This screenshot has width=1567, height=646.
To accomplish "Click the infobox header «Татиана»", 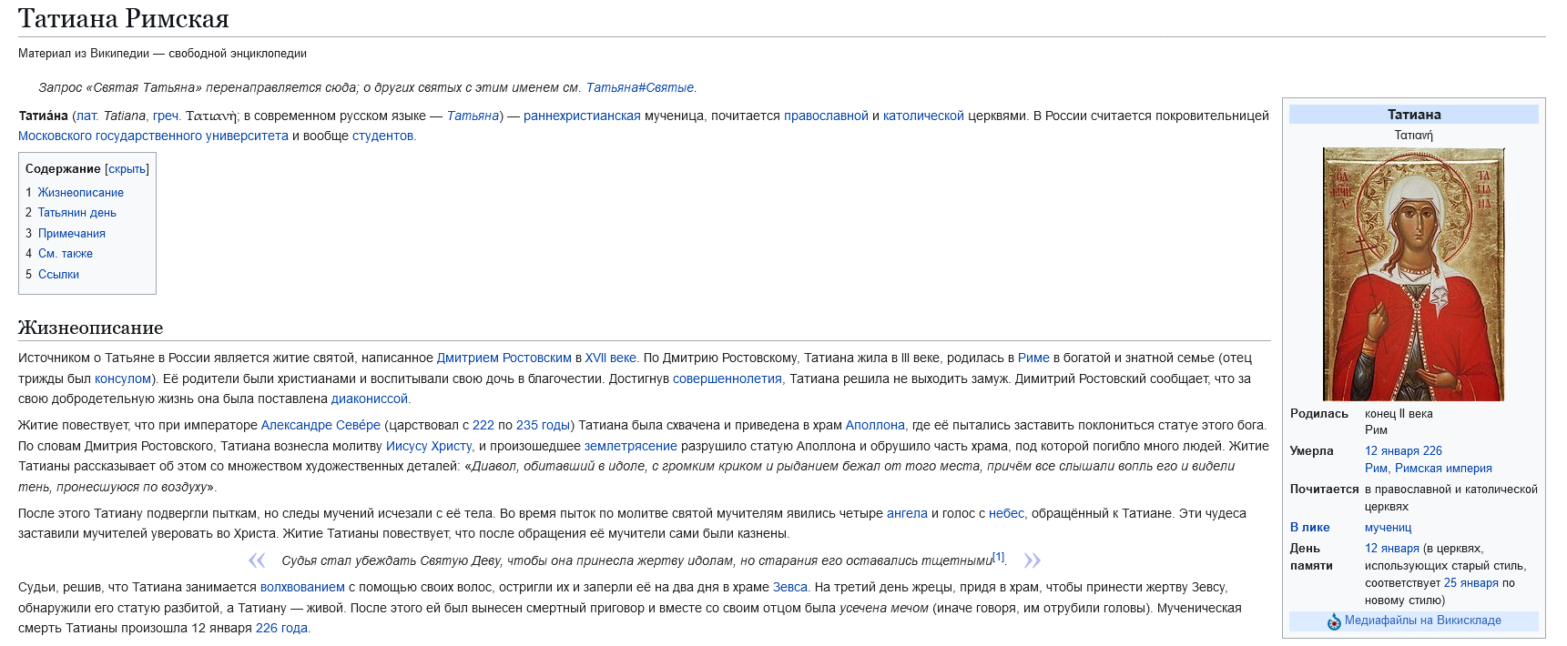I will tap(1413, 115).
